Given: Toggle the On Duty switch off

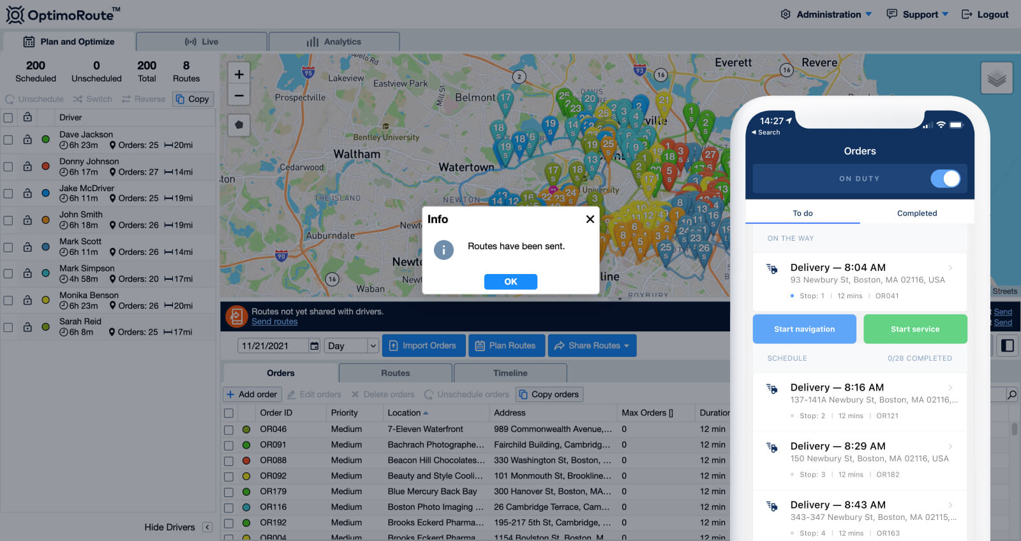Looking at the screenshot, I should (945, 178).
